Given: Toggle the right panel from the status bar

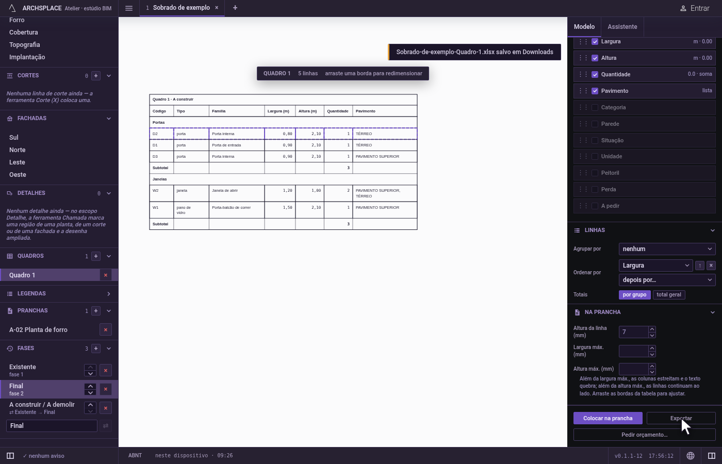Looking at the screenshot, I should coord(712,456).
